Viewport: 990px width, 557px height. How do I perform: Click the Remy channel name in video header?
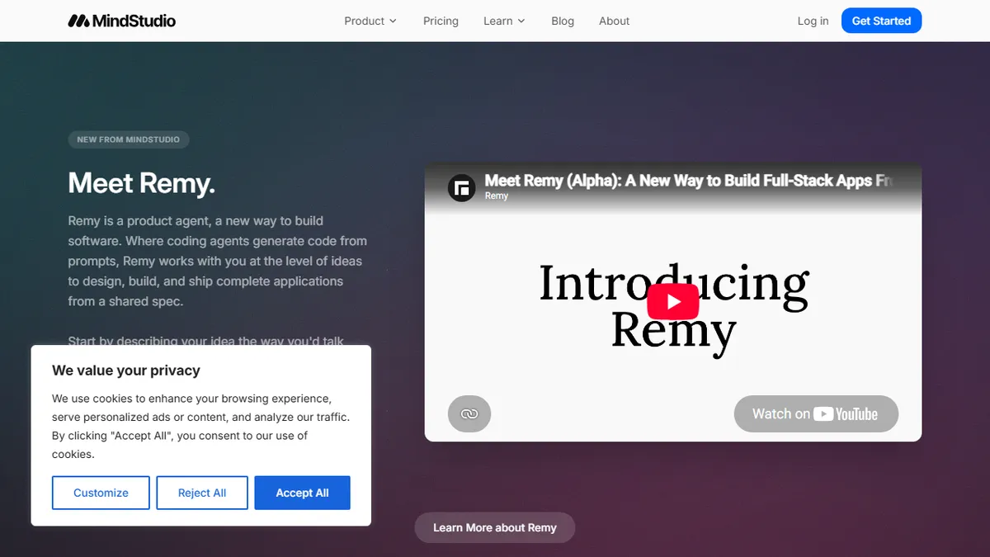497,196
